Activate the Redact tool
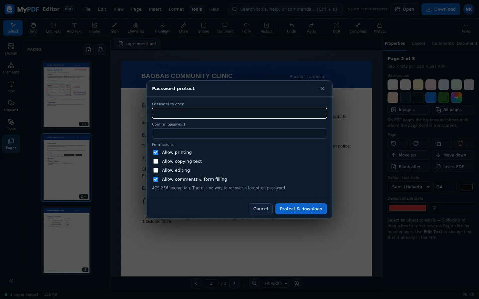The width and height of the screenshot is (479, 299). [266, 28]
